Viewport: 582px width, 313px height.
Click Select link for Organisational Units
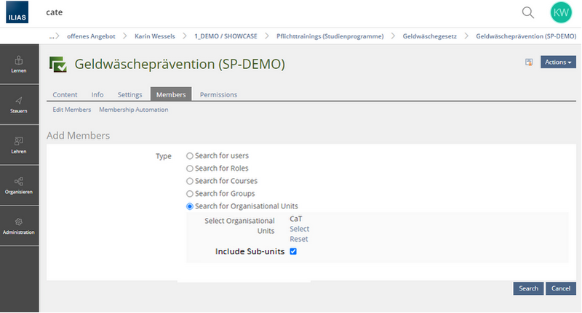point(299,229)
